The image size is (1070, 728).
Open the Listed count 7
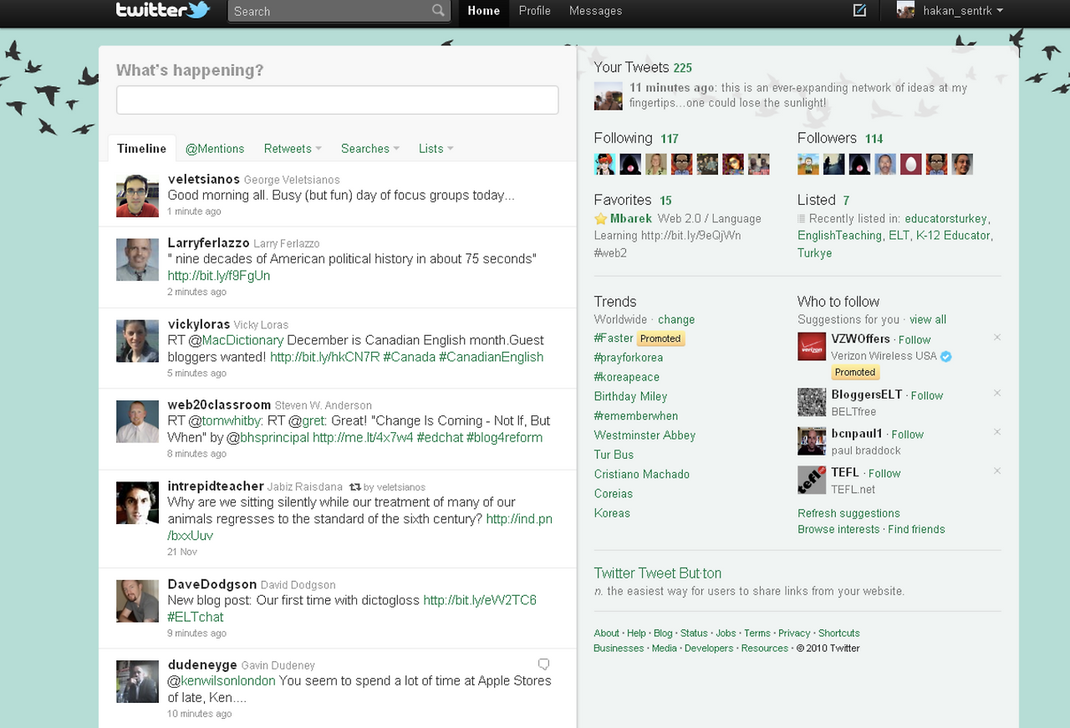pos(846,201)
